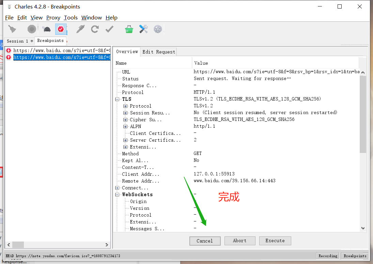
Task: Select the WebSockets Origin row
Action: pos(237,201)
